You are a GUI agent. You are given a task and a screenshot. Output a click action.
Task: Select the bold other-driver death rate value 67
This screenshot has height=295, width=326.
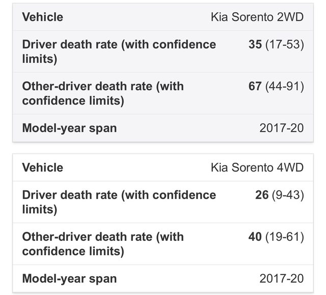coord(255,86)
